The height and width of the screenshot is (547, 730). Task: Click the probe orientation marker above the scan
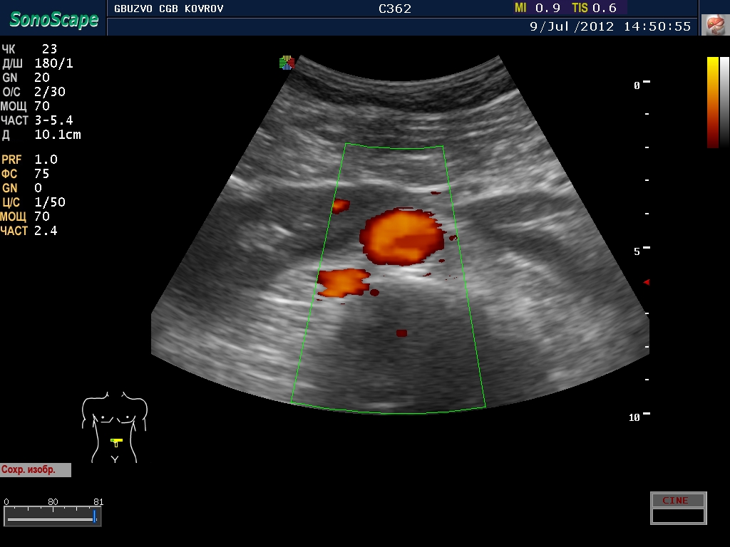(287, 63)
